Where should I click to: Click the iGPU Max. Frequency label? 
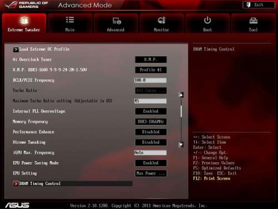click(x=33, y=153)
